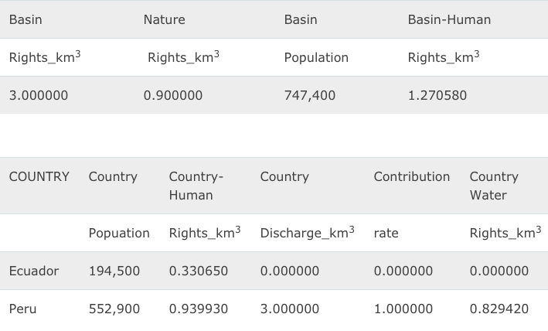Click the 1.270580 Basin-Human rights value
The height and width of the screenshot is (331, 548).
click(x=437, y=96)
